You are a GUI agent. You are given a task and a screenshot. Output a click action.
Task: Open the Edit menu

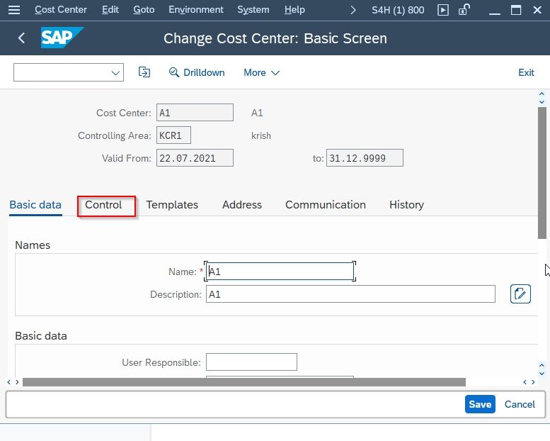point(110,9)
